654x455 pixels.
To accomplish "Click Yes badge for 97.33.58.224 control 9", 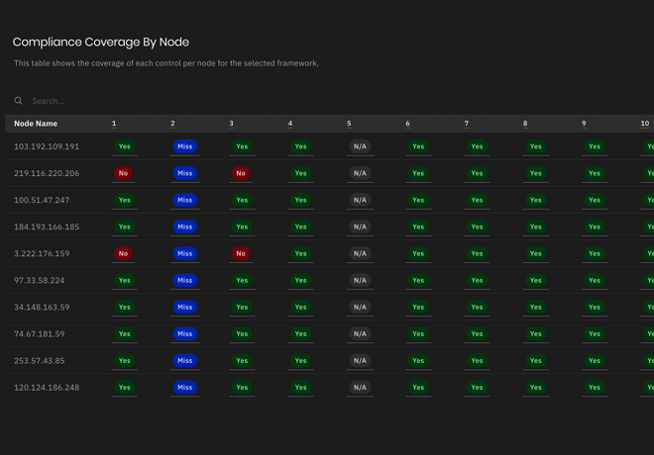I will tap(595, 280).
